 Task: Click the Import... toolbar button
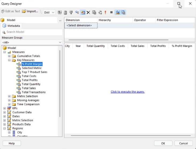pos(30,11)
